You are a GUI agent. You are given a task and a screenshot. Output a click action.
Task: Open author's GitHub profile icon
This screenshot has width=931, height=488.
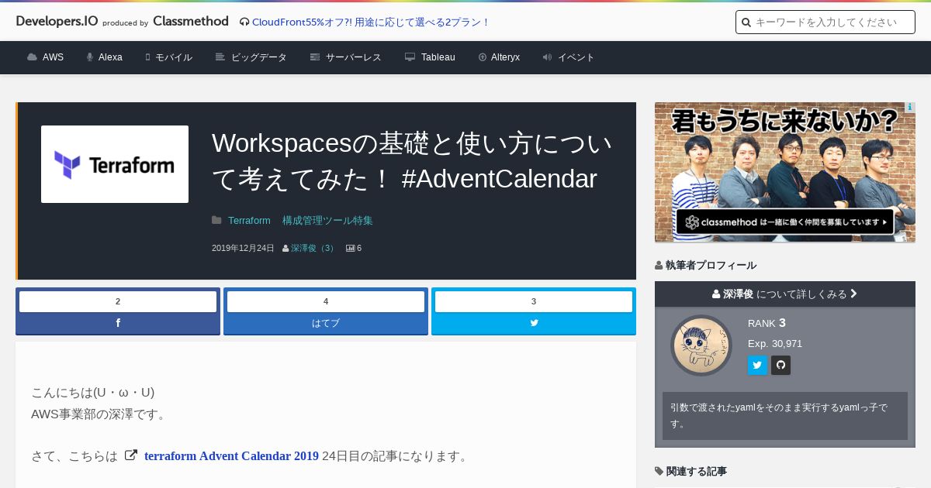pyautogui.click(x=780, y=365)
